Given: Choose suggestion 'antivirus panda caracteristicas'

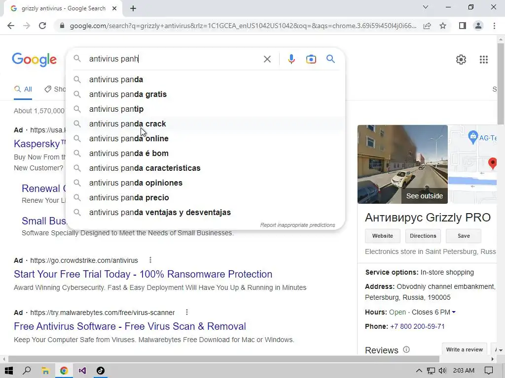Looking at the screenshot, I should (x=205, y=168).
